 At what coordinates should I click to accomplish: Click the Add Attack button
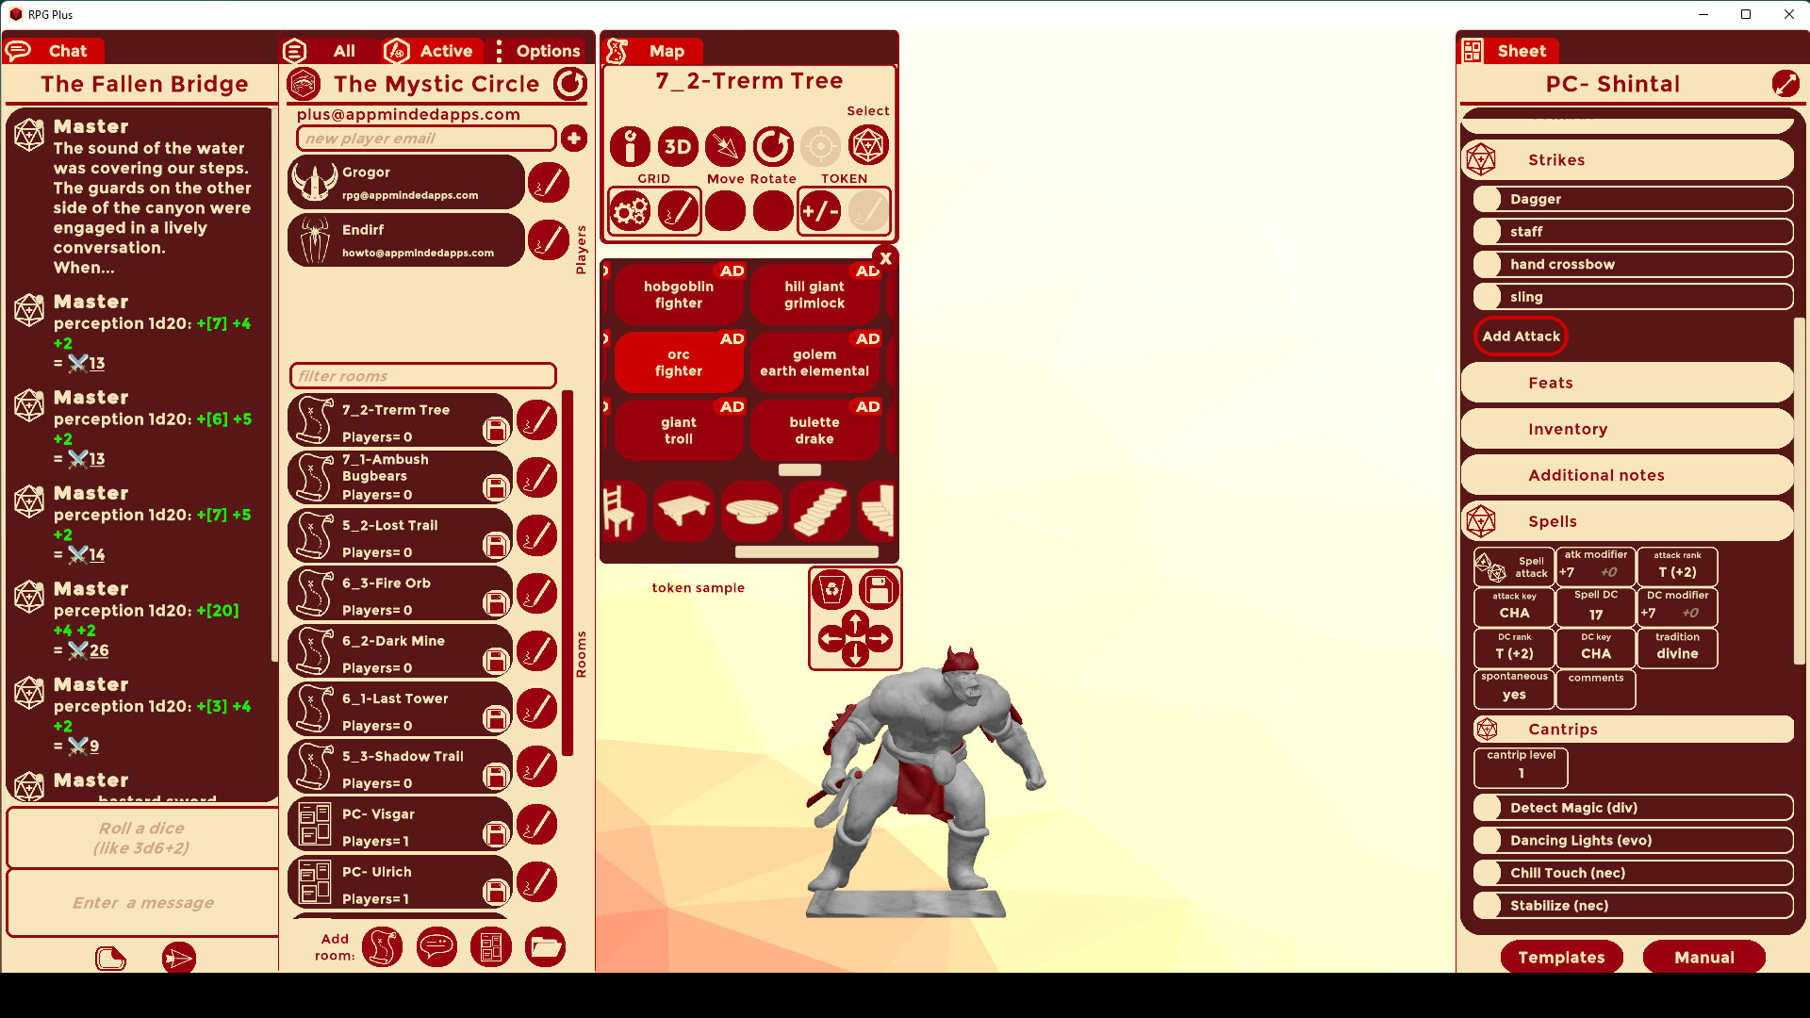point(1520,336)
